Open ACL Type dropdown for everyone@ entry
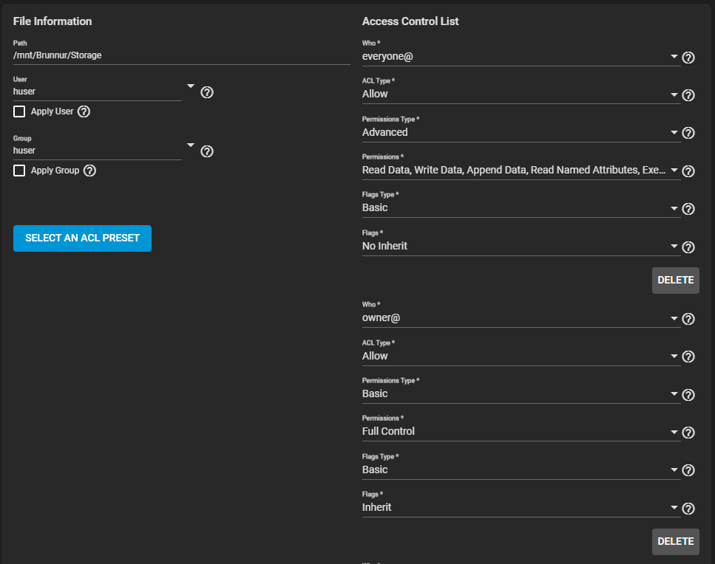 click(x=521, y=94)
